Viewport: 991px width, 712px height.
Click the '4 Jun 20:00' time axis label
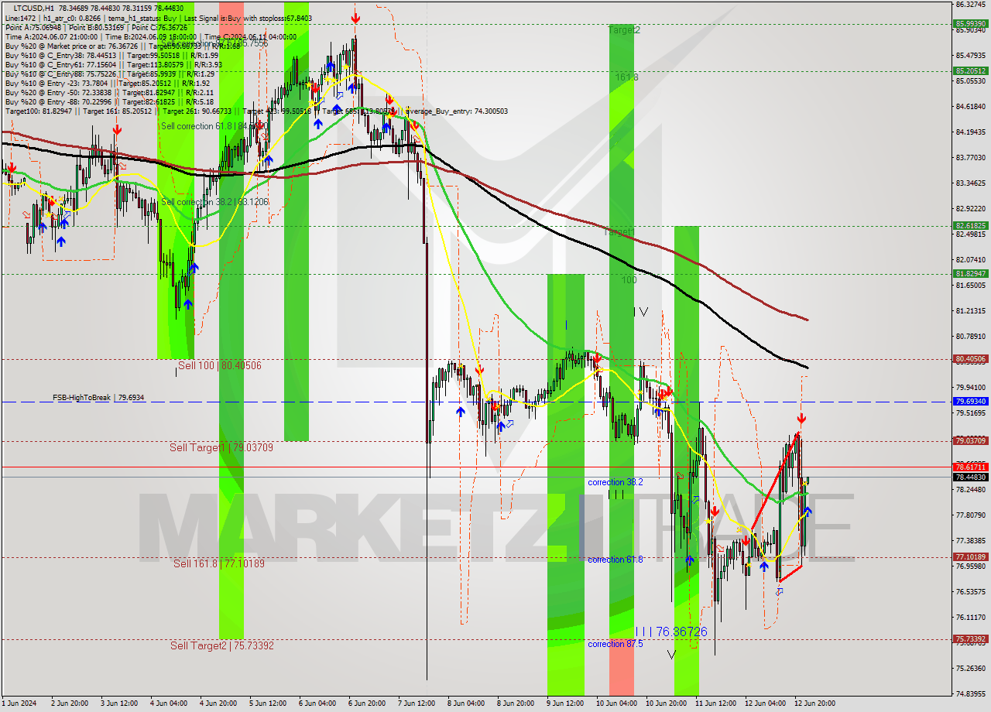(x=218, y=703)
